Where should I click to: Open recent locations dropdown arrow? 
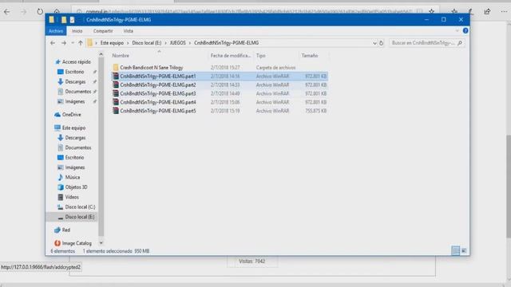[x=73, y=43]
